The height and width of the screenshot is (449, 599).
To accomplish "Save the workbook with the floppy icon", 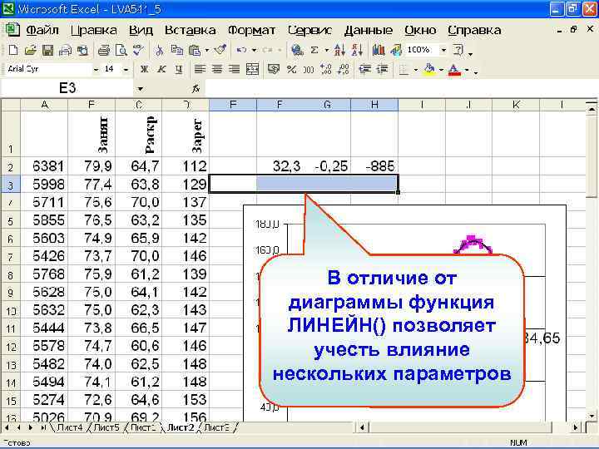I will [x=47, y=50].
